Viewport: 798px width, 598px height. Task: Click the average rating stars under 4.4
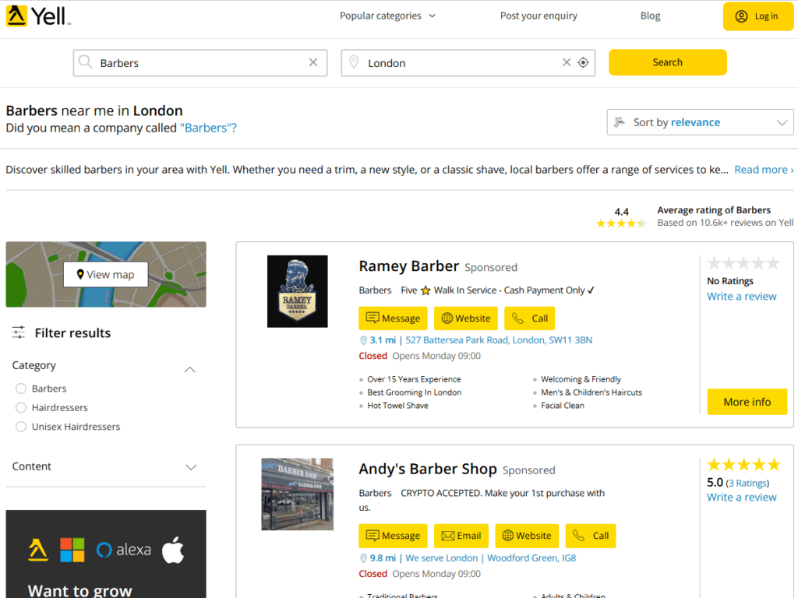[621, 223]
